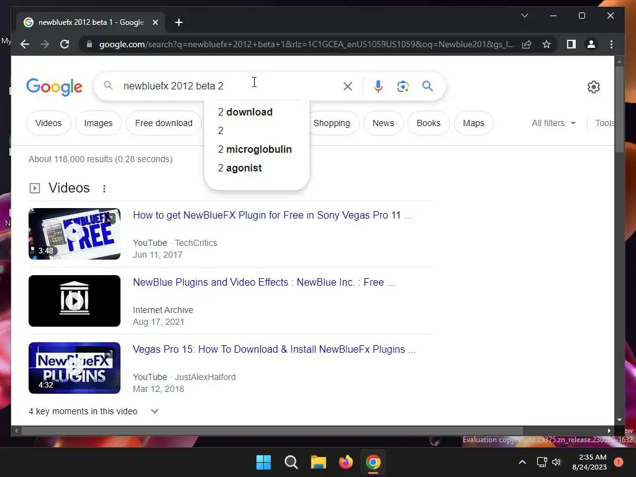Screen dimensions: 636x477
Task: Open 'Vegas Pro 15: How To Download' link
Action: coord(274,349)
